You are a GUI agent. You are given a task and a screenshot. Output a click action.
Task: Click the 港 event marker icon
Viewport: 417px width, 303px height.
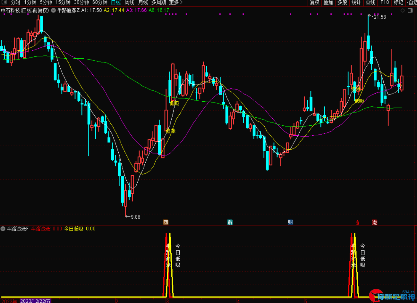pos(375,222)
